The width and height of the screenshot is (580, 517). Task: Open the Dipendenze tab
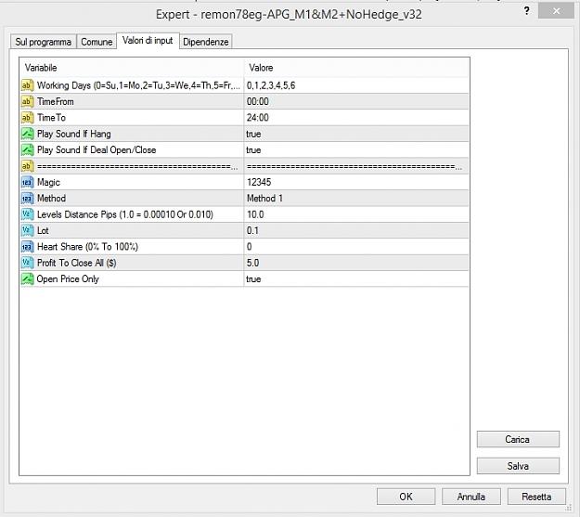pos(206,42)
